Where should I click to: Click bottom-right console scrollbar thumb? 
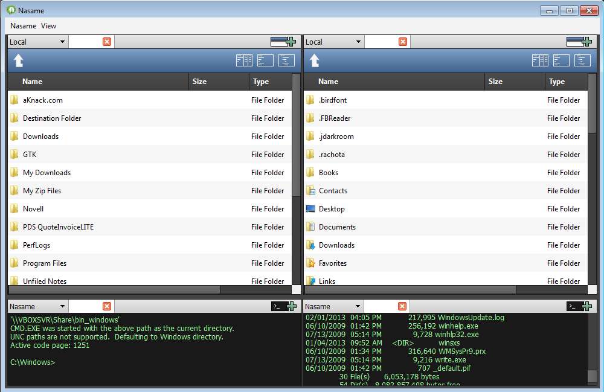pyautogui.click(x=593, y=376)
